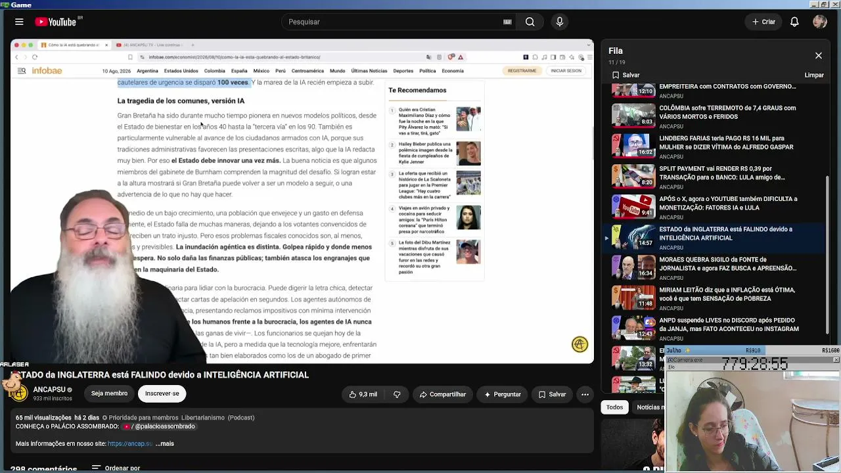Select MORAES QUEBRA SIGILO queue item title
Image resolution: width=841 pixels, height=473 pixels.
[727, 263]
